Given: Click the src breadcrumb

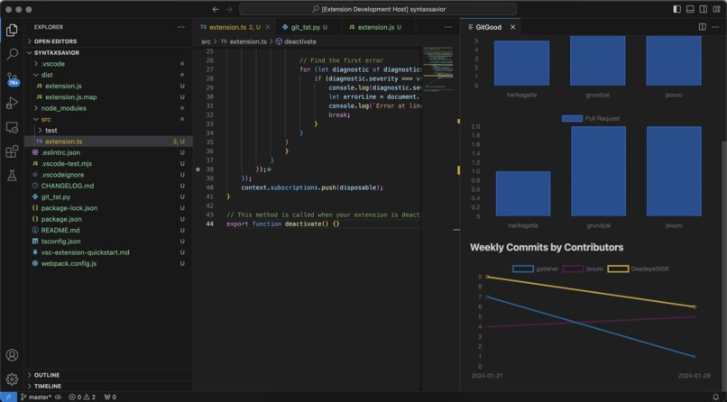Looking at the screenshot, I should pyautogui.click(x=206, y=41).
